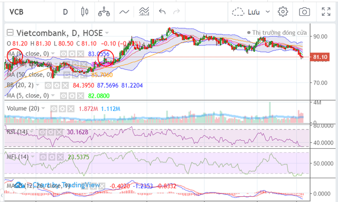Click Thị trường đóng cửa market status

[279, 33]
